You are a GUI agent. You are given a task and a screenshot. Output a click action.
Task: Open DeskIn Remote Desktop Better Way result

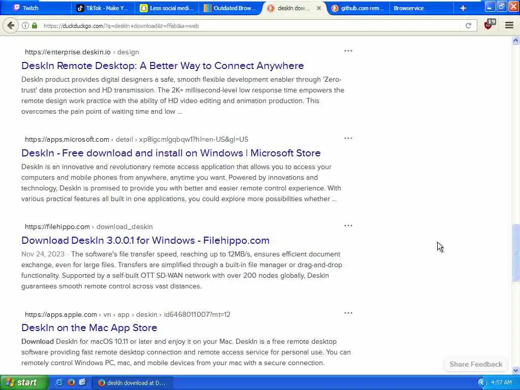[162, 66]
